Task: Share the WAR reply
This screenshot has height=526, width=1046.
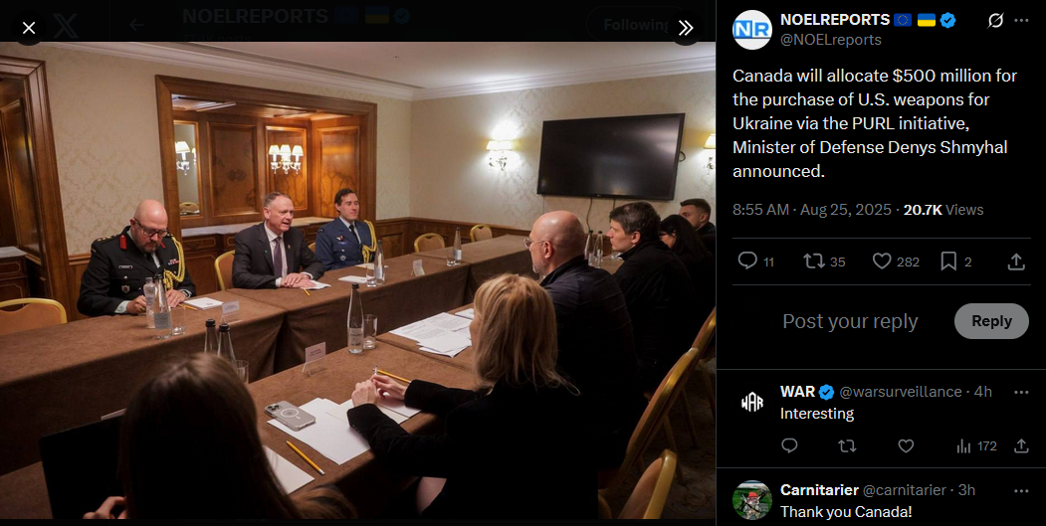Action: (x=1021, y=446)
